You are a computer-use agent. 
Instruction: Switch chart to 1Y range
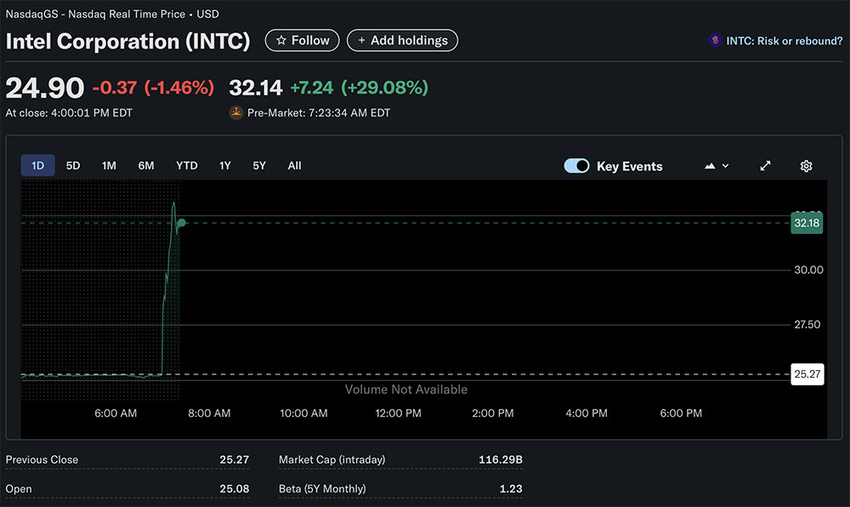(224, 166)
